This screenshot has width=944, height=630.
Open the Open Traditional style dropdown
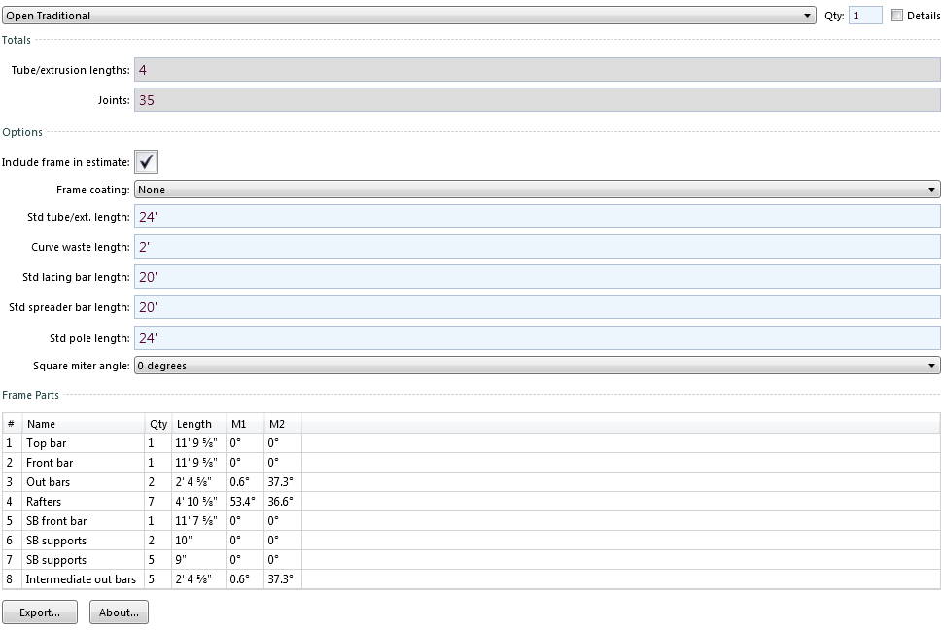[x=408, y=16]
